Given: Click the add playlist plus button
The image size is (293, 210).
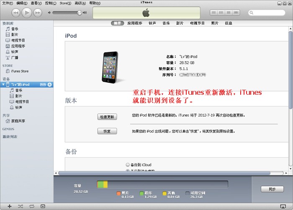Looking at the screenshot, I should [x=10, y=207].
